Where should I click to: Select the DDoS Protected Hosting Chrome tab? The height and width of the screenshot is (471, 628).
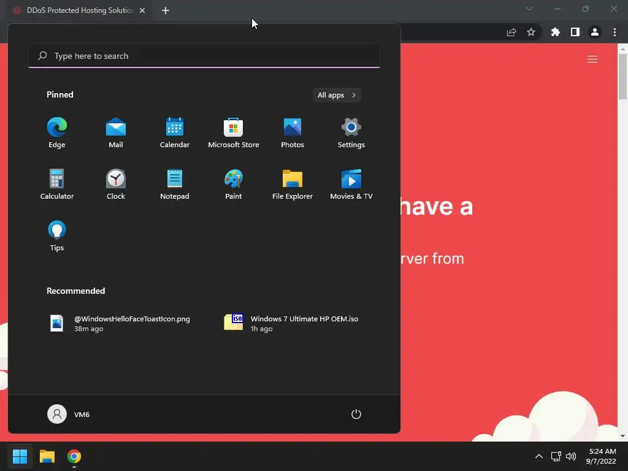[79, 10]
